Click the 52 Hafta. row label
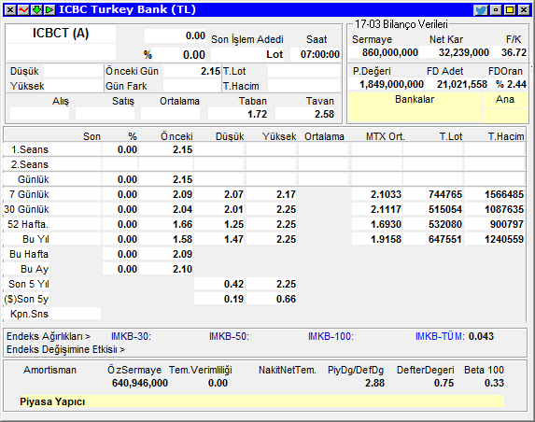The width and height of the screenshot is (535, 422). 28,224
